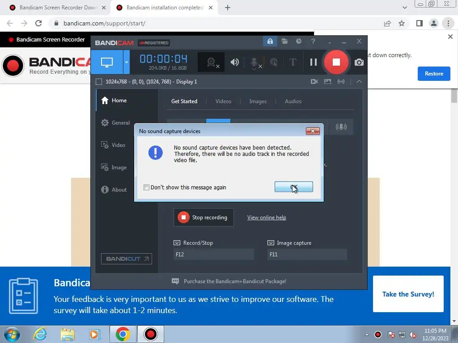Open the recording mode dropdown arrow
The image size is (458, 343).
pos(127,62)
